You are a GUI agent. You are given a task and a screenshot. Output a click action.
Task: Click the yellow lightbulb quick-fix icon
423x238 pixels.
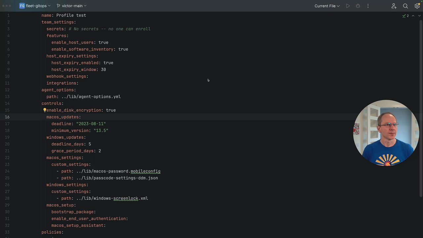click(x=45, y=110)
